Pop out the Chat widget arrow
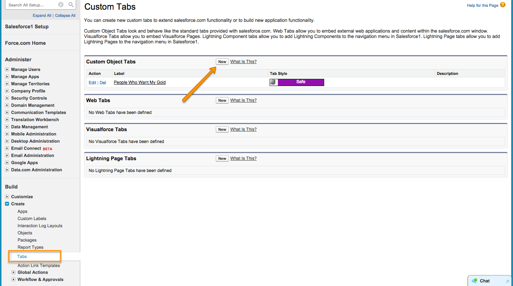 click(x=507, y=281)
